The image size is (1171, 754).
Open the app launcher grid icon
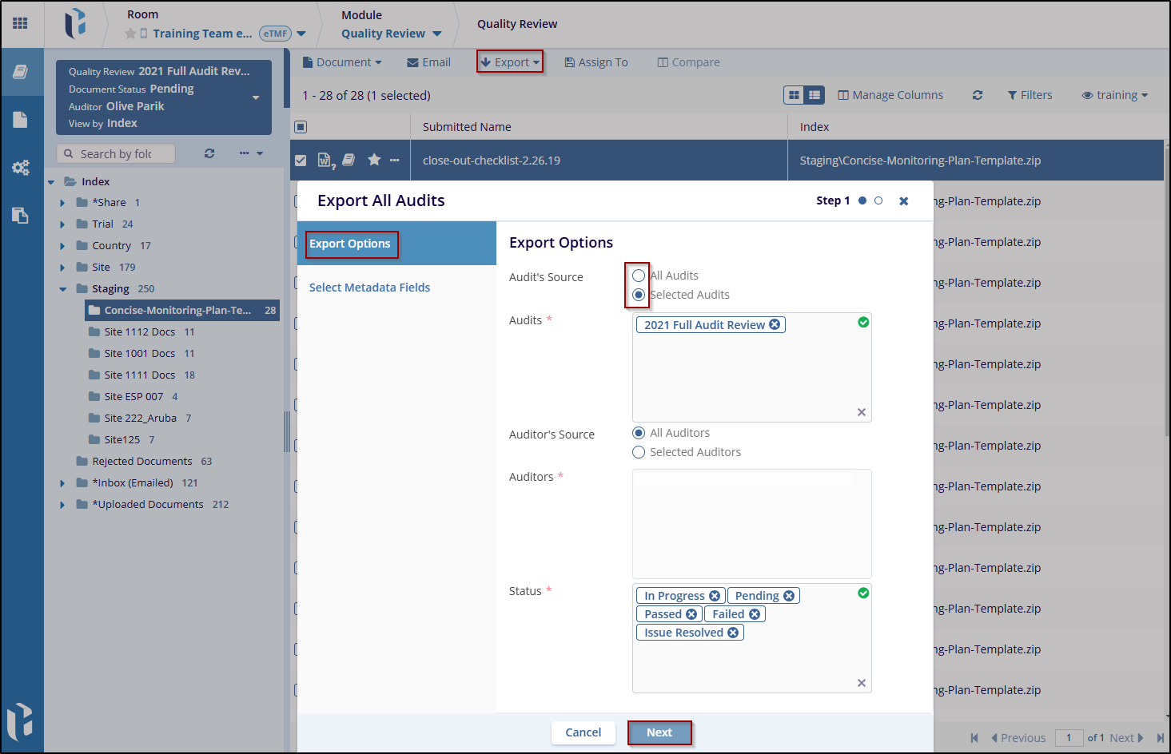coord(20,23)
